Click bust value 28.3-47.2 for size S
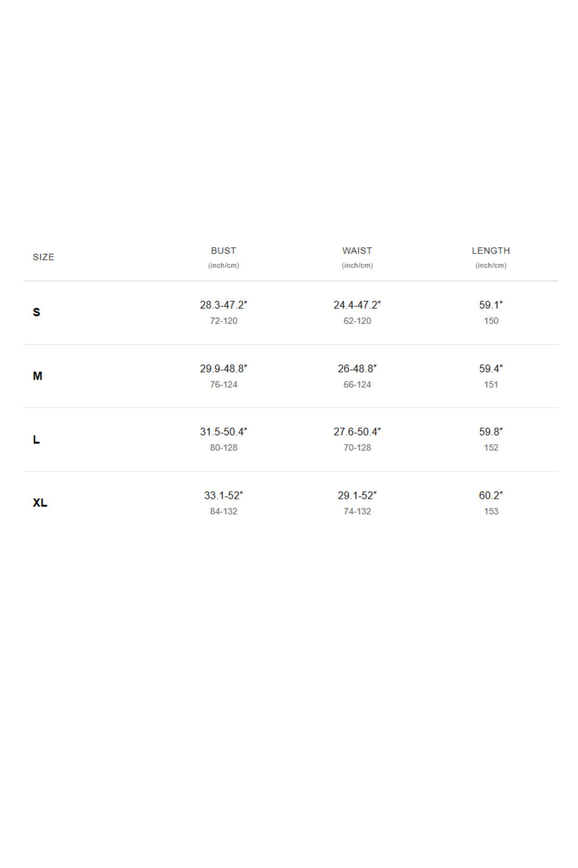 (x=223, y=305)
